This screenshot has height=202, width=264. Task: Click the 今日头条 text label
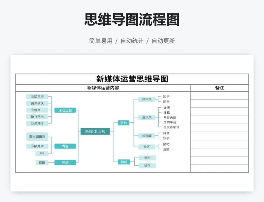170,117
